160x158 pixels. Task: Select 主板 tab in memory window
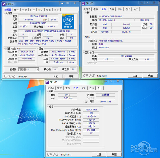67,88
